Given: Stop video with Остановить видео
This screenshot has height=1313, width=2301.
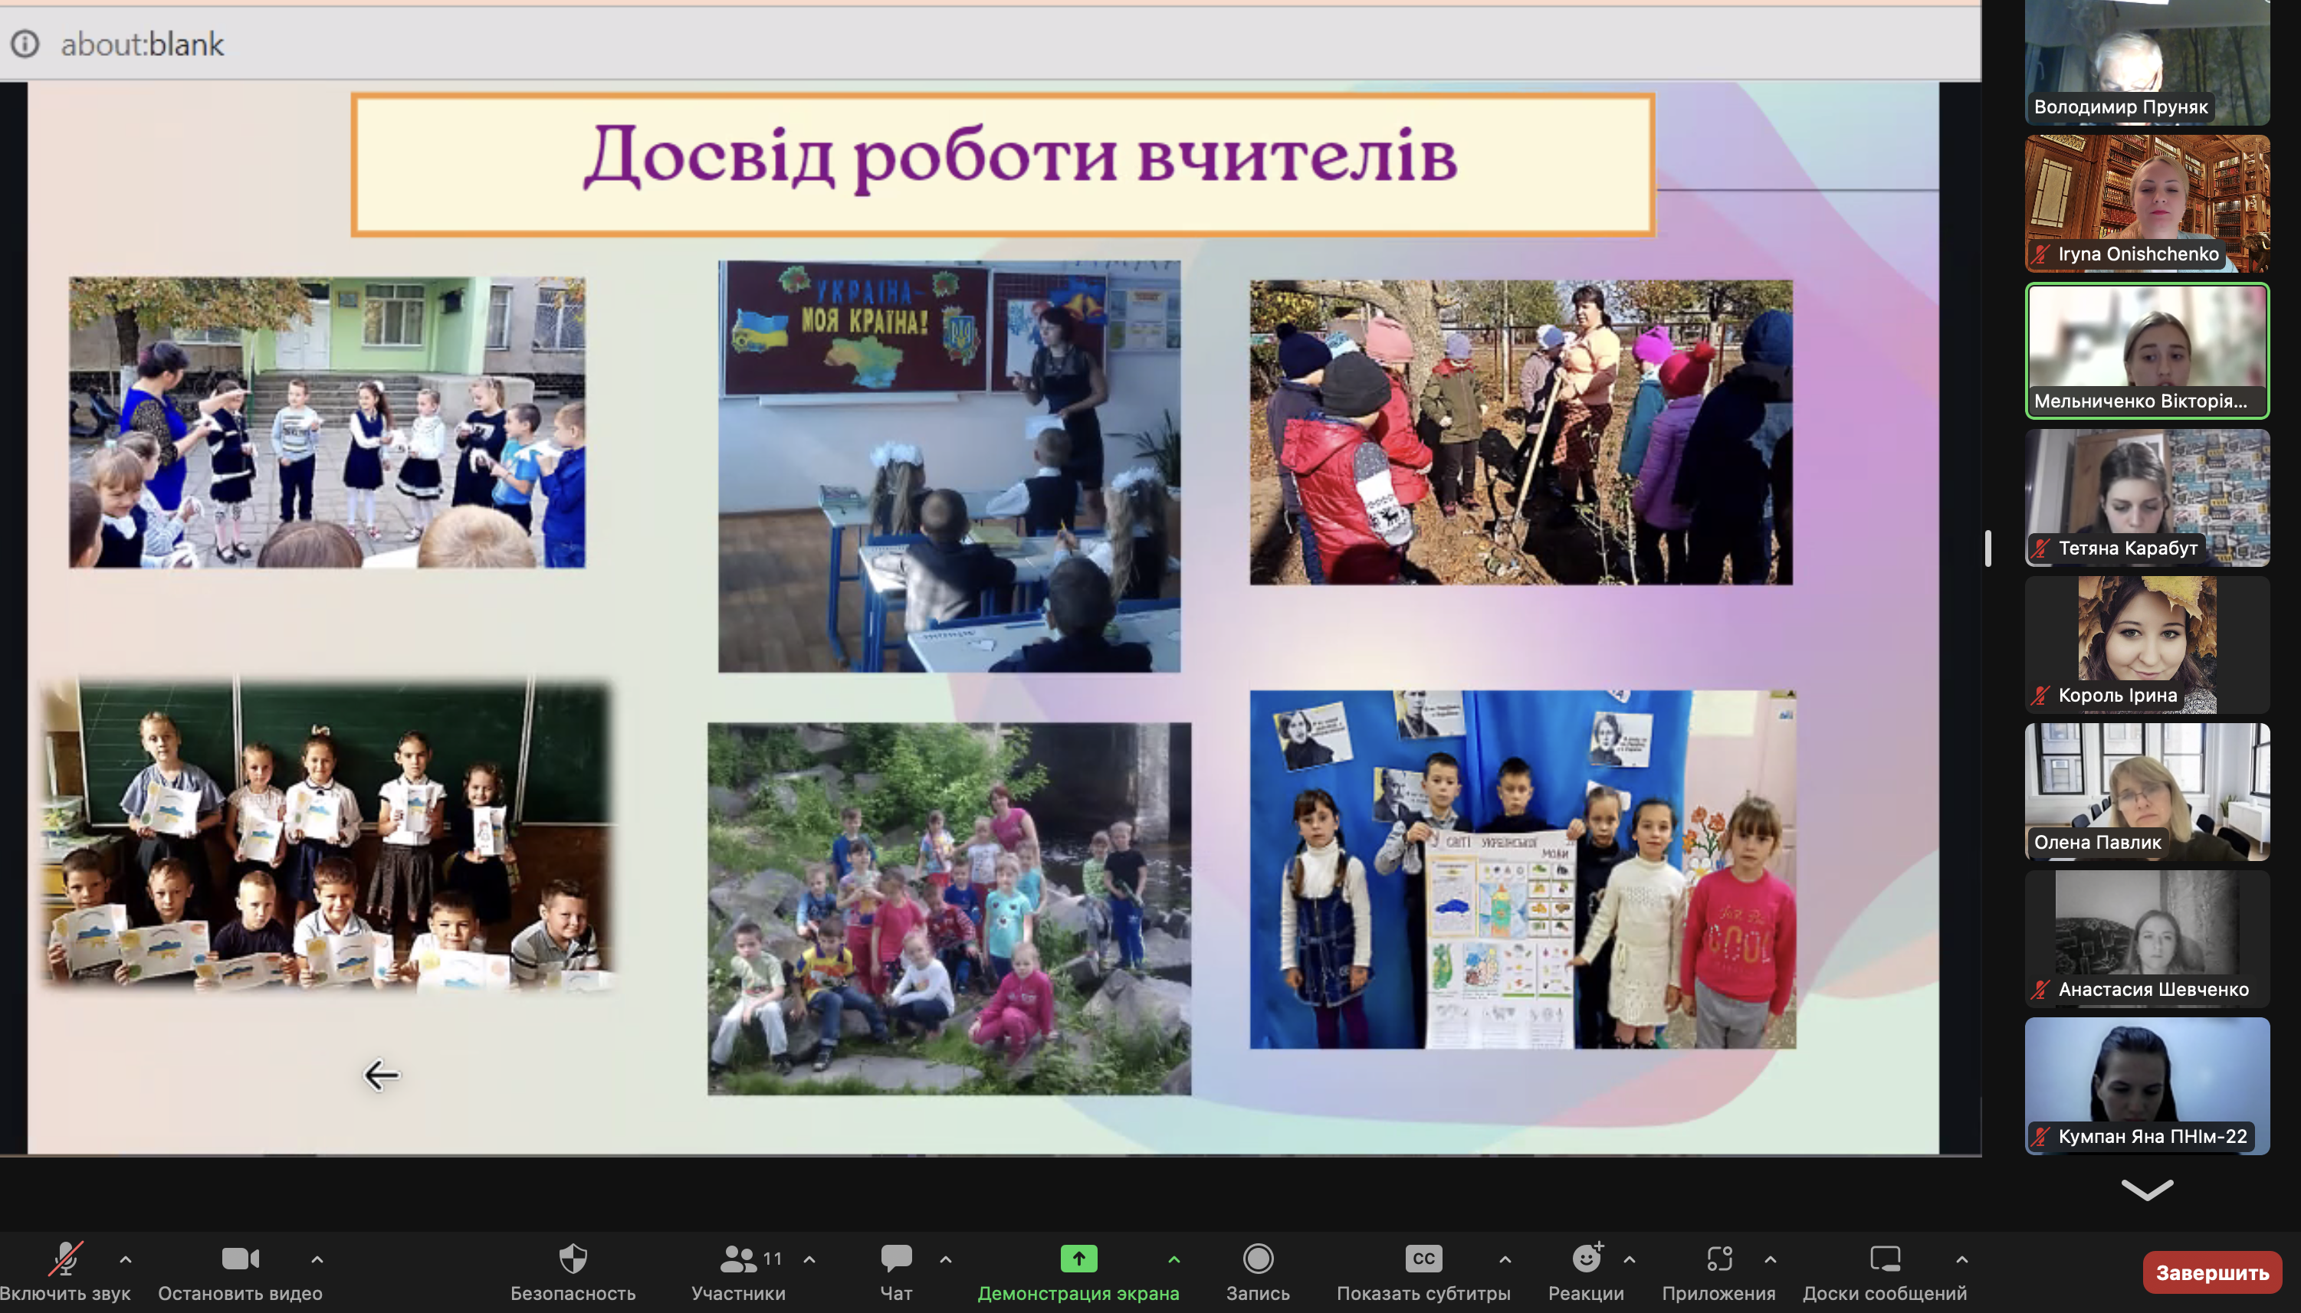Looking at the screenshot, I should coord(240,1271).
